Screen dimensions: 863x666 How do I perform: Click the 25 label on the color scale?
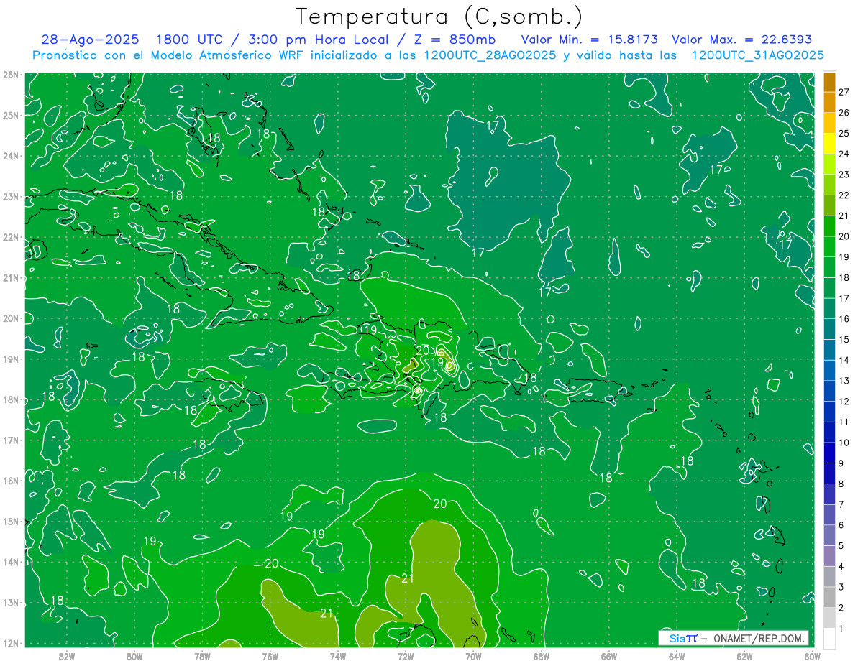pyautogui.click(x=844, y=133)
